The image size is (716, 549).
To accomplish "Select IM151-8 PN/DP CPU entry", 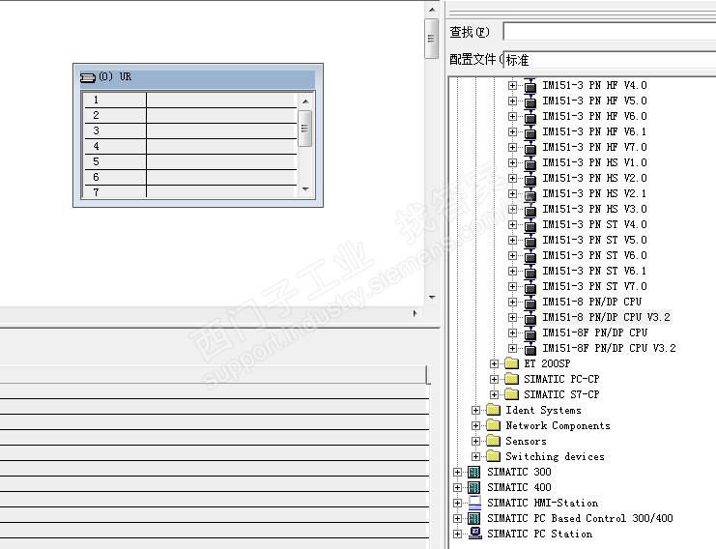I will pyautogui.click(x=591, y=302).
